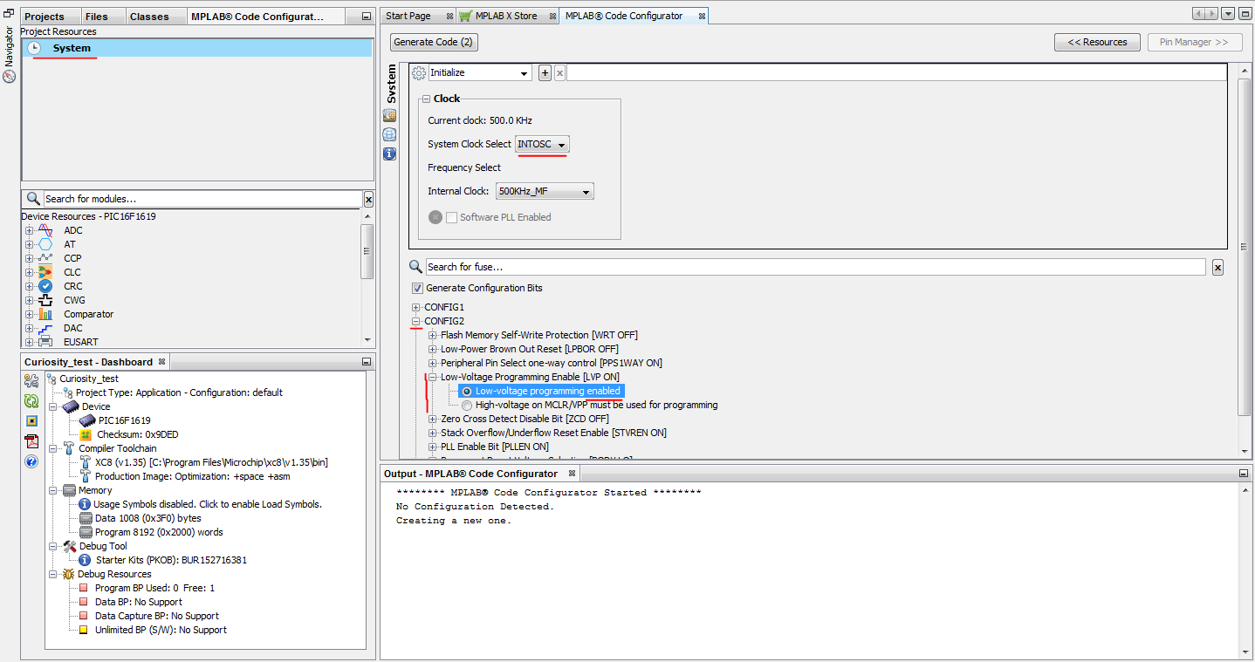
Task: Click the << Resources button
Action: point(1098,42)
